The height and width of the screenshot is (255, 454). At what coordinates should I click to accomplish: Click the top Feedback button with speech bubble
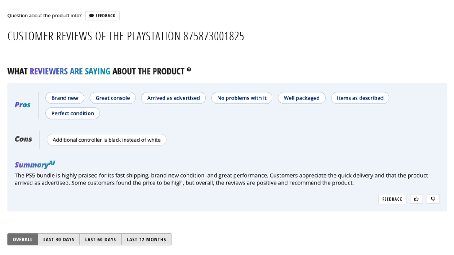102,15
